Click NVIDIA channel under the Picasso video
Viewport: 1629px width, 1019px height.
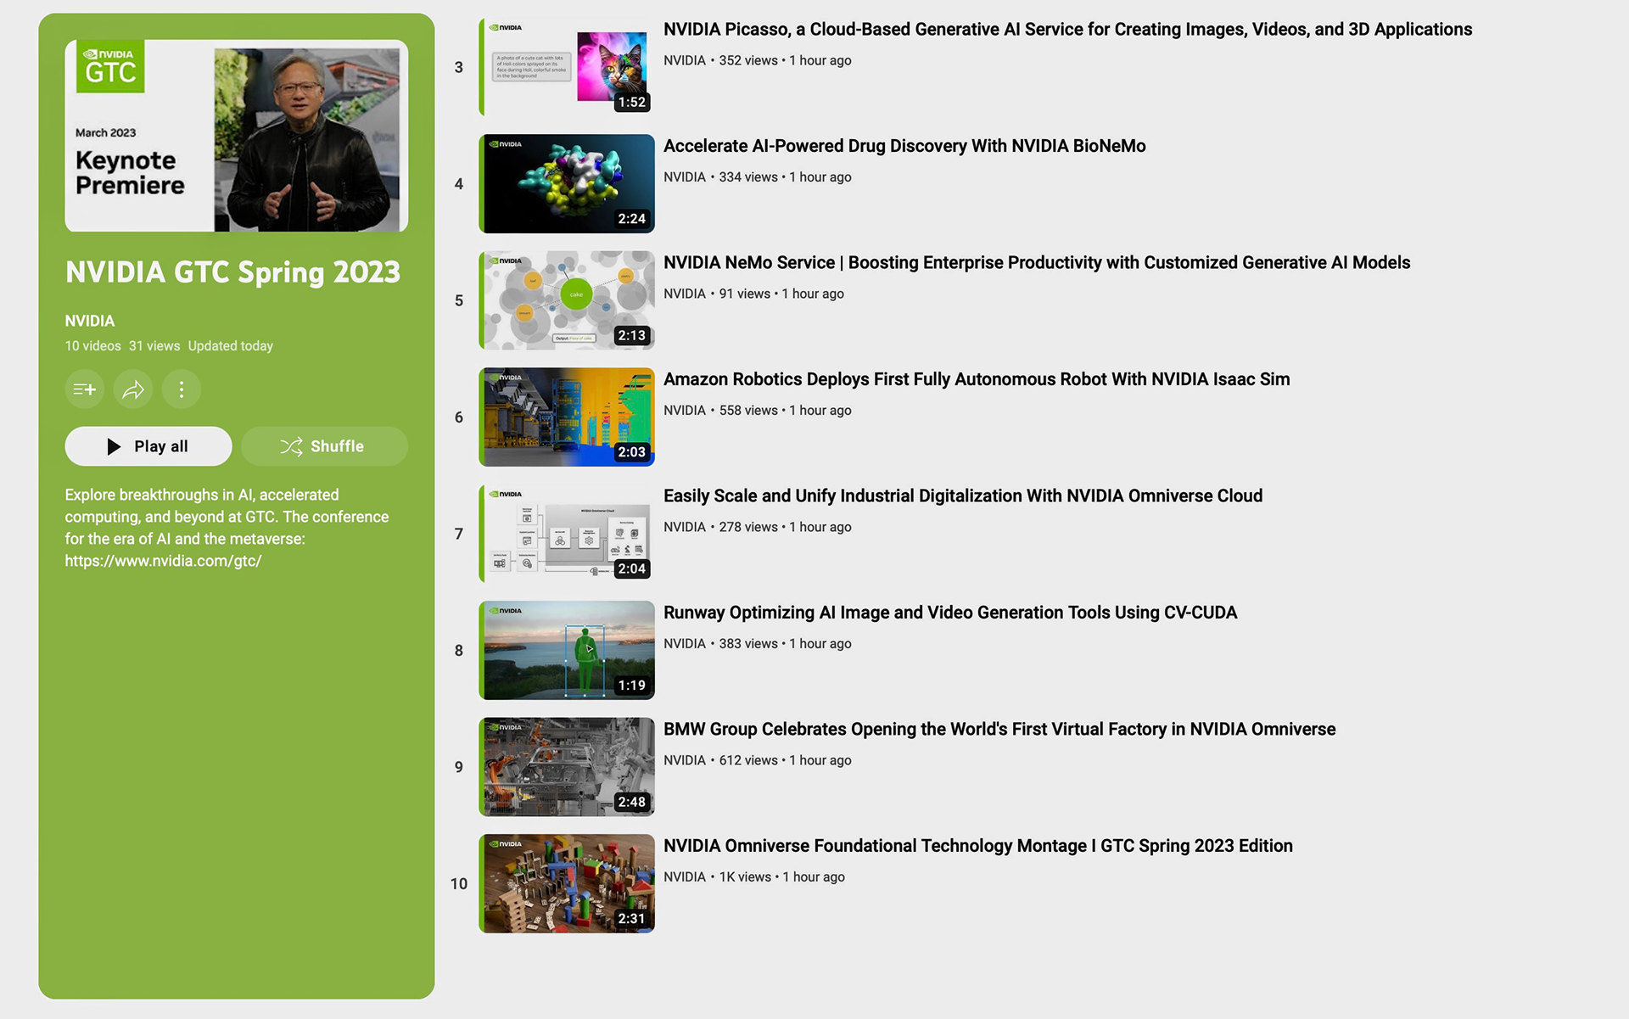(x=685, y=60)
